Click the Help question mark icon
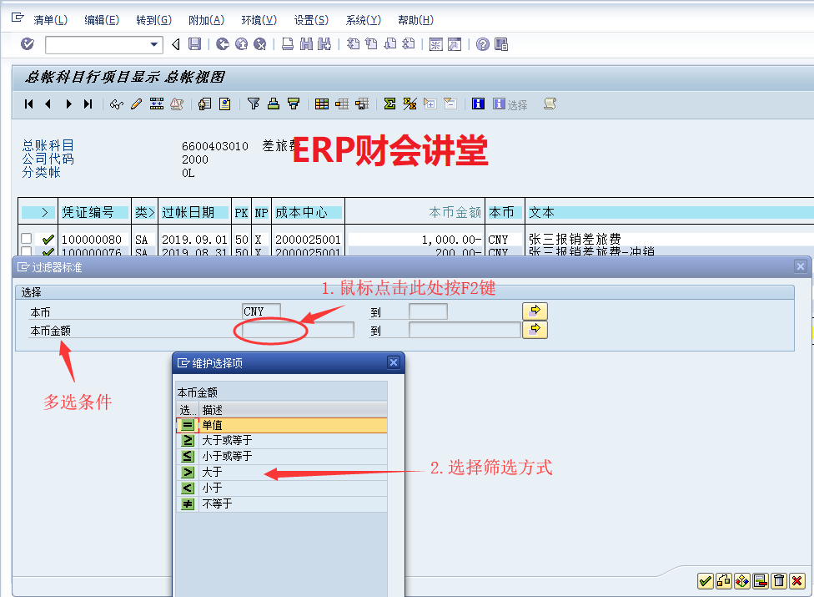The width and height of the screenshot is (814, 597). click(482, 44)
